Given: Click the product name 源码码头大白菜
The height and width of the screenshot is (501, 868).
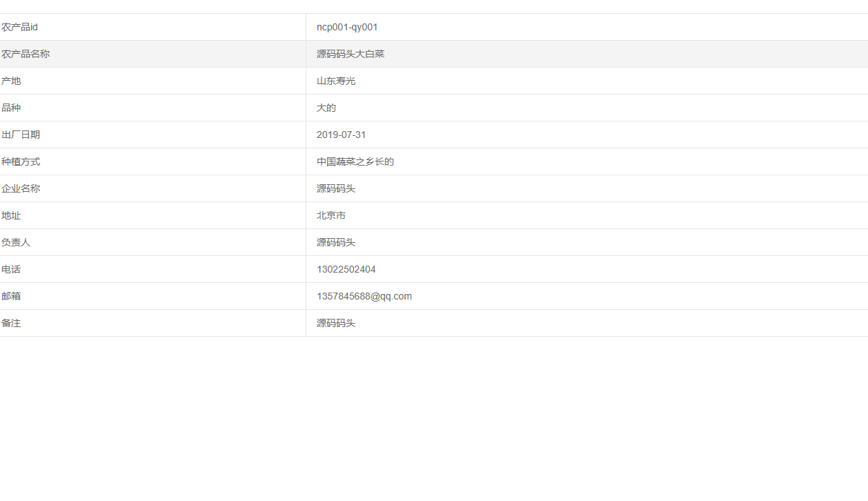Looking at the screenshot, I should point(350,54).
